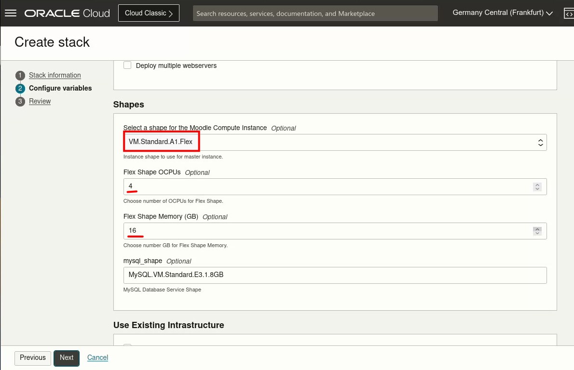Click the Previous button
This screenshot has height=370, width=574.
pyautogui.click(x=33, y=358)
